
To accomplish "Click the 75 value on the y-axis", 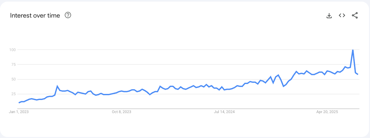I will 14,64.
